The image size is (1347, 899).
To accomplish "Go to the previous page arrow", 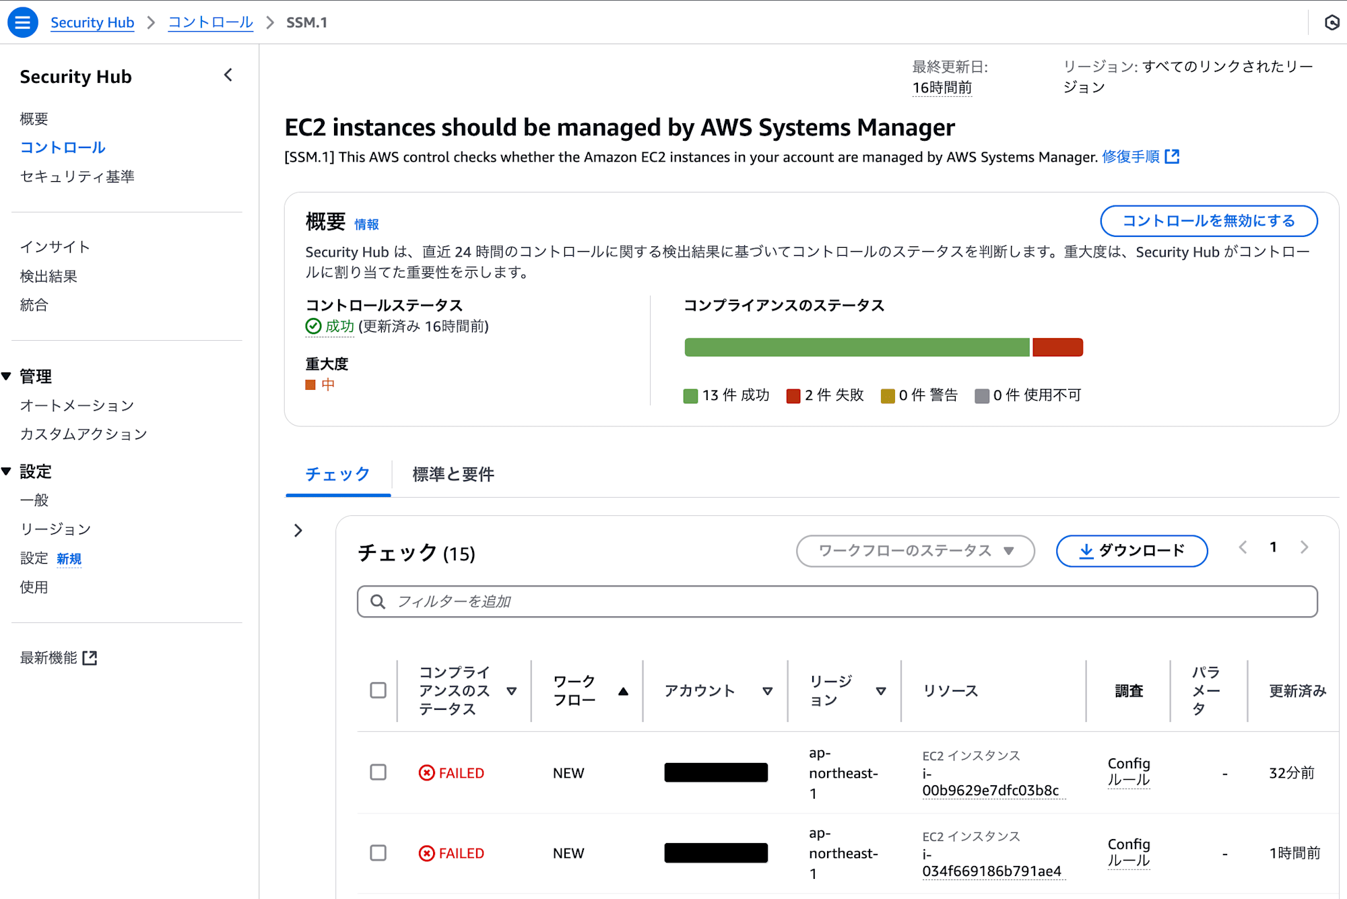I will pyautogui.click(x=1243, y=547).
